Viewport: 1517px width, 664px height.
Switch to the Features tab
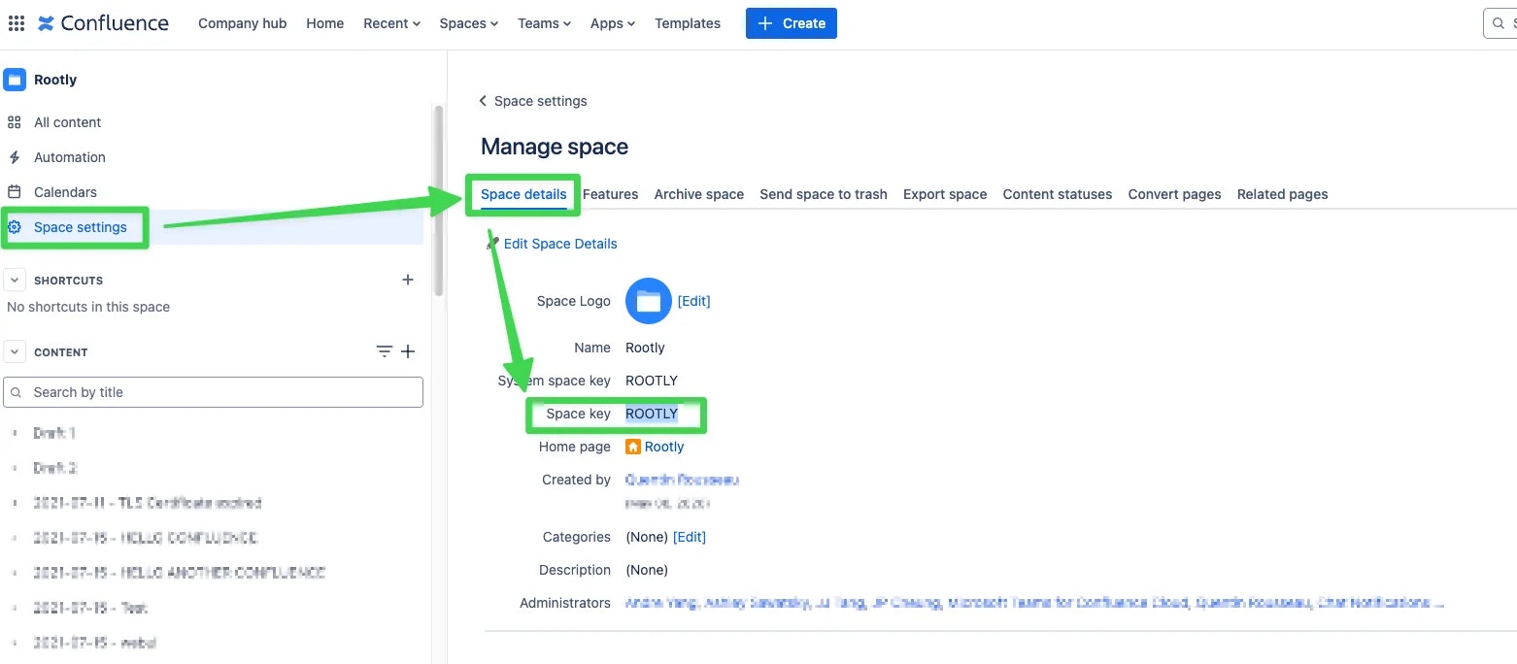[611, 194]
